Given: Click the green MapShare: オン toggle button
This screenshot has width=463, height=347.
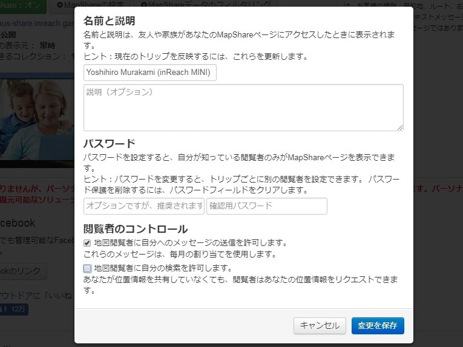Looking at the screenshot, I should click(x=23, y=6).
